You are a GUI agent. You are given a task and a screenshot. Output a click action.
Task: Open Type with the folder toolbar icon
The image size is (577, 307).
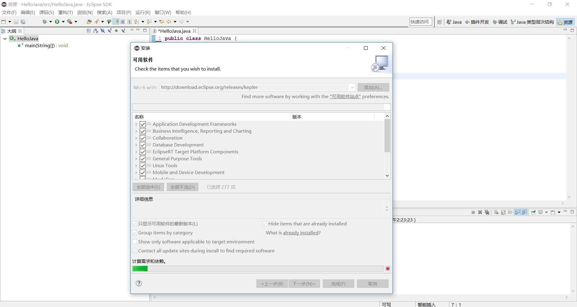(x=89, y=22)
